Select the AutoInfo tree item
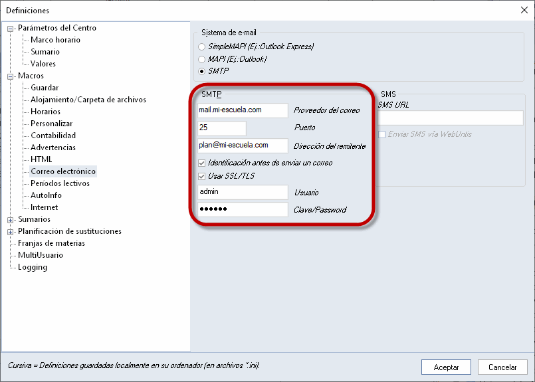 click(46, 195)
